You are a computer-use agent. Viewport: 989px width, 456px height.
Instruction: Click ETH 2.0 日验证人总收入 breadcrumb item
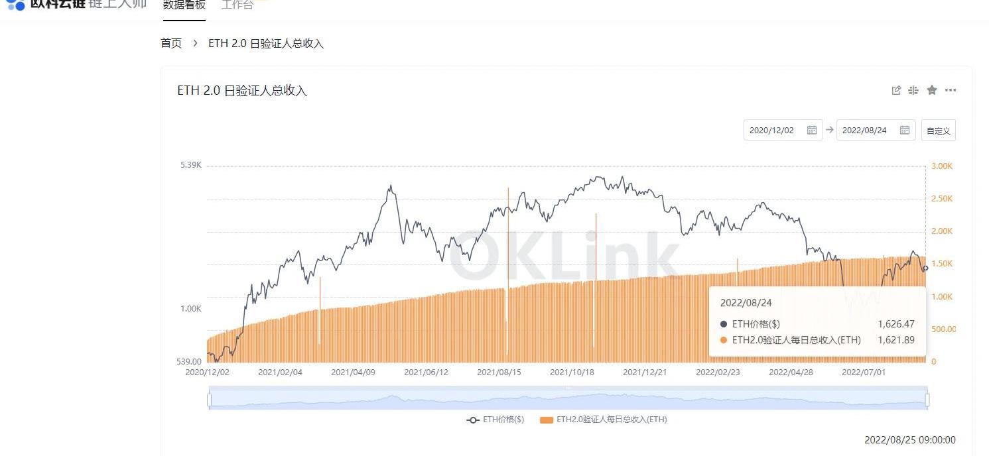point(266,43)
